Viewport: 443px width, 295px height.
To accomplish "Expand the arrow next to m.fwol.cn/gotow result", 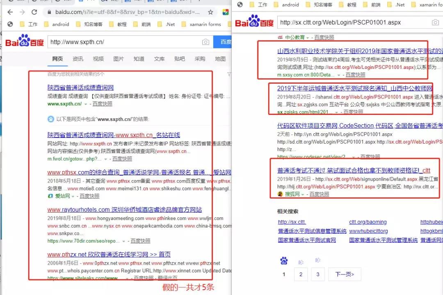I will (x=105, y=159).
